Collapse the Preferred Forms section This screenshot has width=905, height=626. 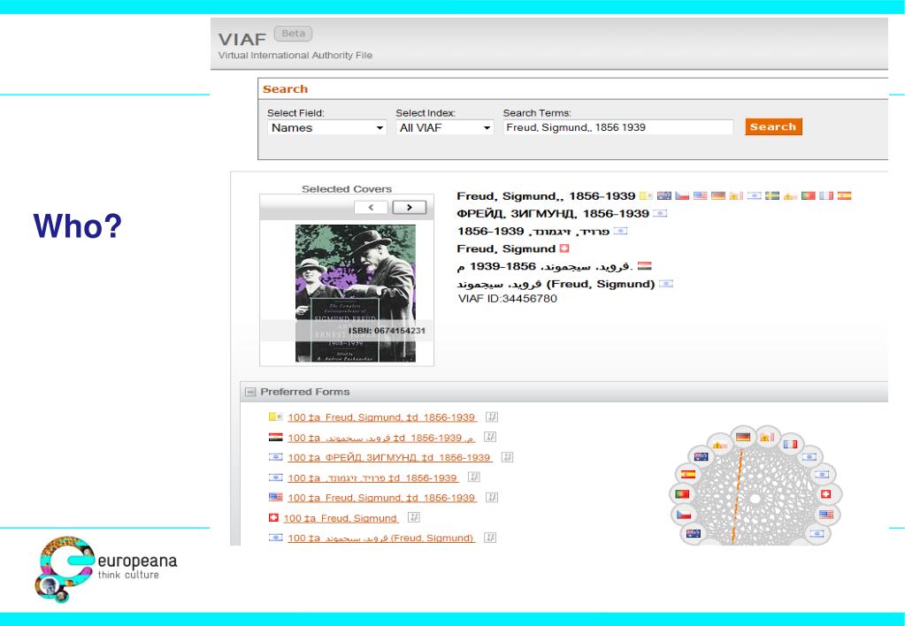click(249, 392)
